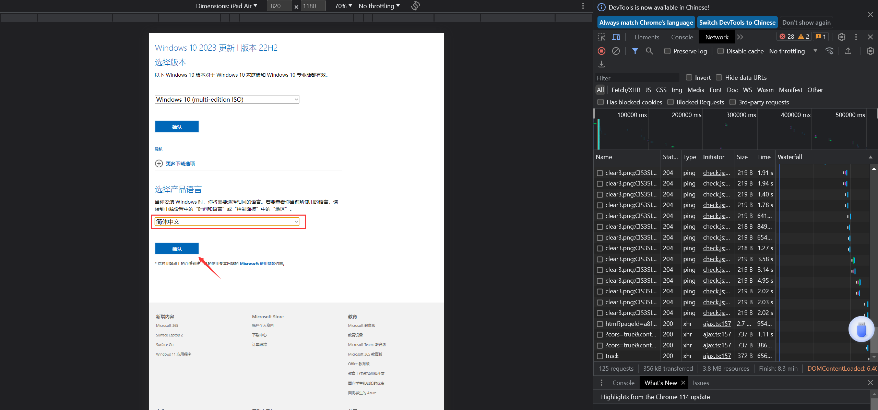Toggle device toolbar icon in DevTools
This screenshot has height=410, width=878.
coord(616,37)
